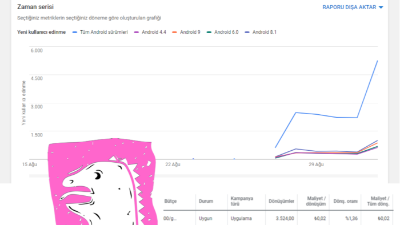Sort by the Dönüşümler column header

tap(281, 202)
